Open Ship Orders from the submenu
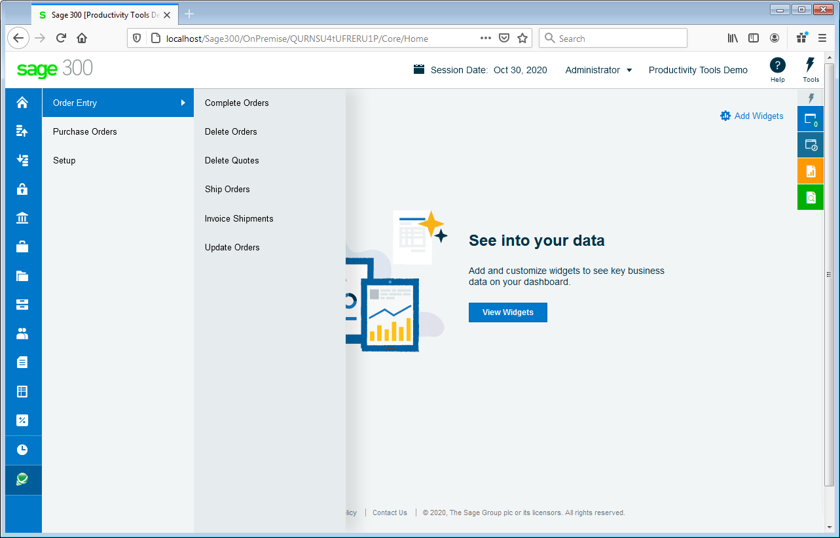This screenshot has height=538, width=840. 227,189
